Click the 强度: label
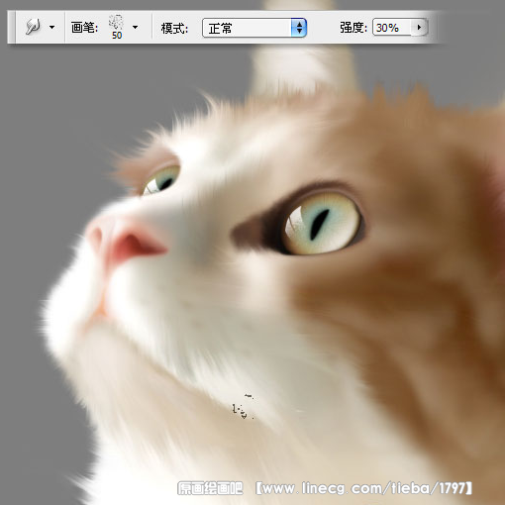The image size is (505, 505). [x=353, y=28]
